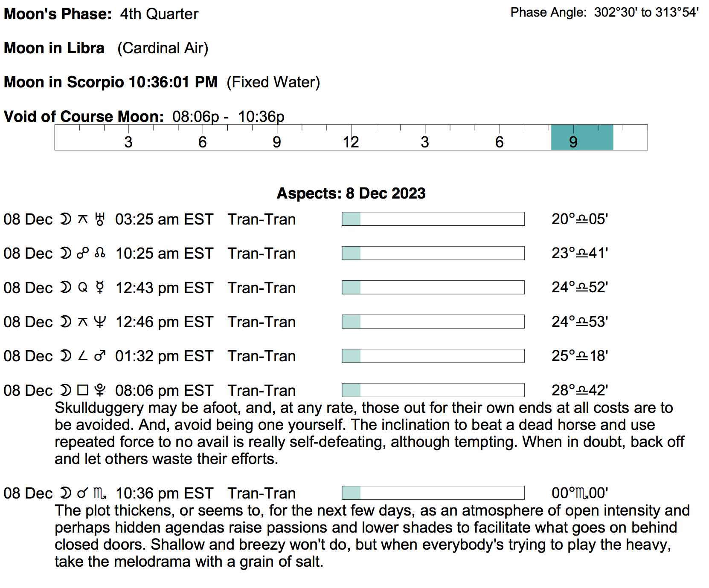
Task: Click the Mars glyph in the 01:32 pm row
Action: [x=100, y=356]
